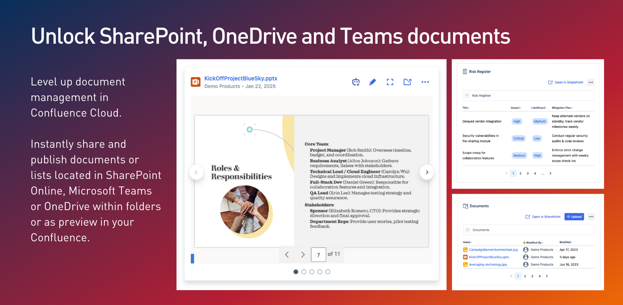Open the presentation externally via open-in-new icon
The height and width of the screenshot is (305, 623).
[x=407, y=82]
